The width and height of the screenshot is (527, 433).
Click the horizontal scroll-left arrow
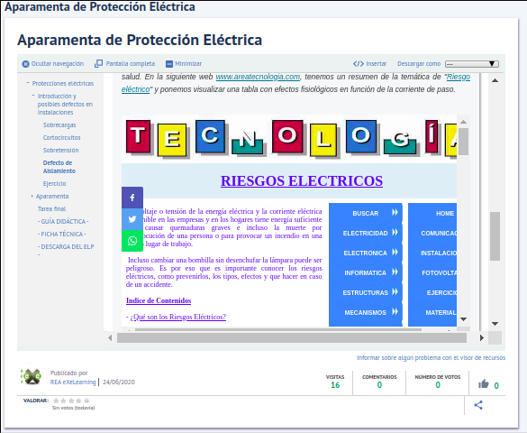click(110, 337)
